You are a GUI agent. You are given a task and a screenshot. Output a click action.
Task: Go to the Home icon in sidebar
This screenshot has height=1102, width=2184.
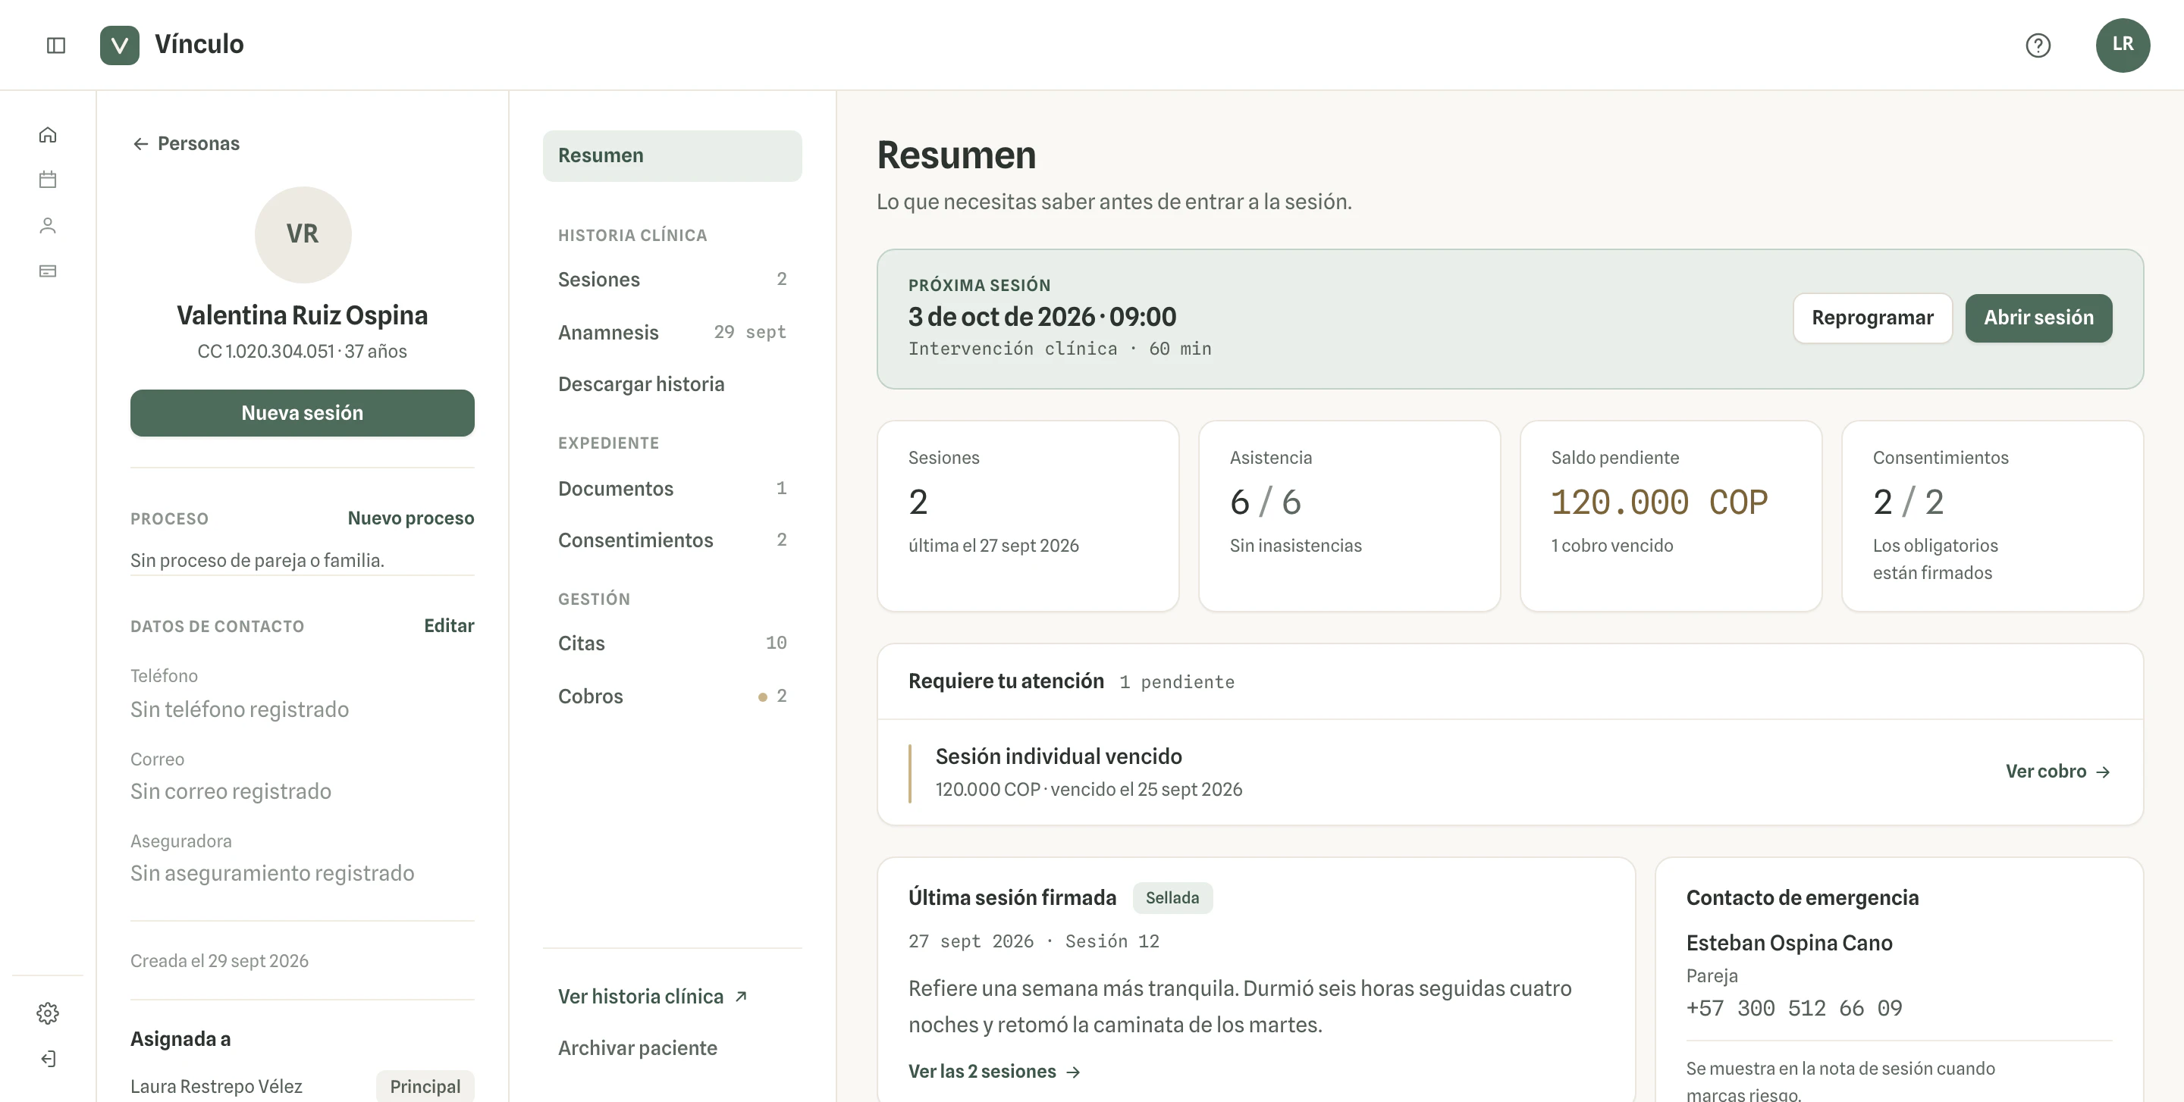48,135
